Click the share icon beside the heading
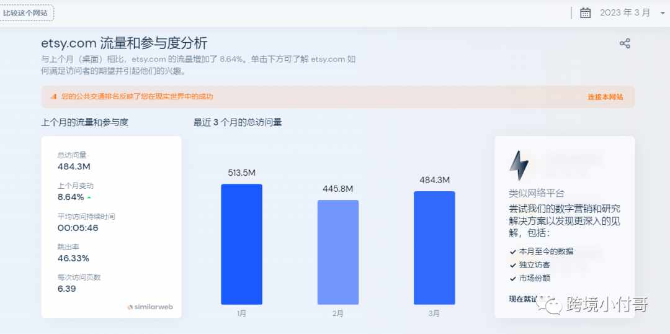 coord(625,43)
